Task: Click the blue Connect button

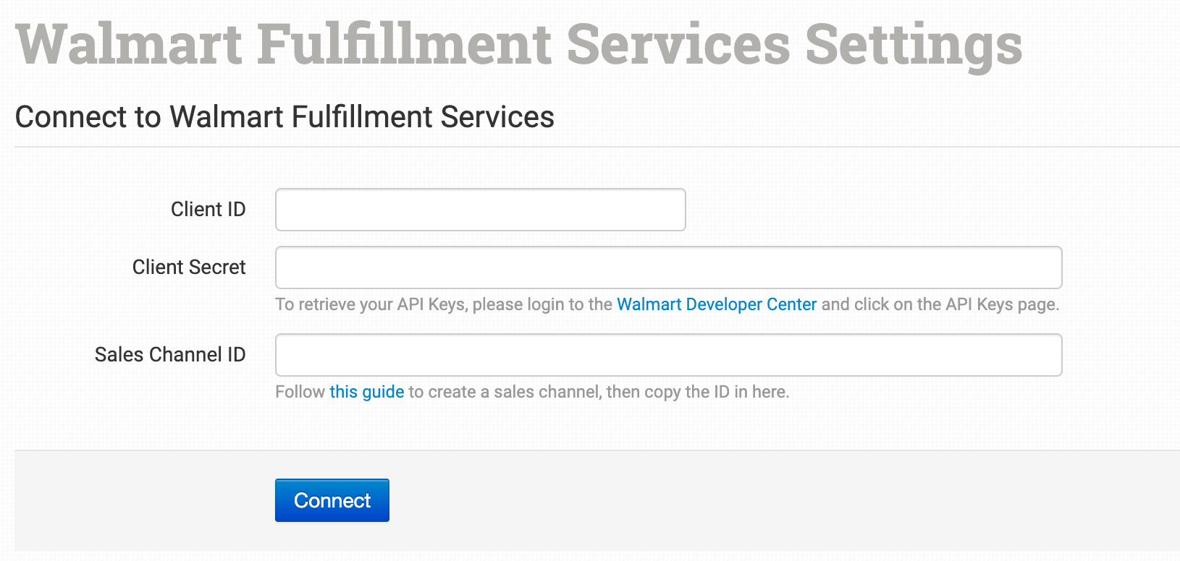Action: [x=332, y=500]
